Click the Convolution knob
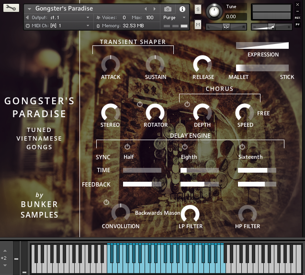Image resolution: width=305 pixels, height=275 pixels. pos(120,213)
